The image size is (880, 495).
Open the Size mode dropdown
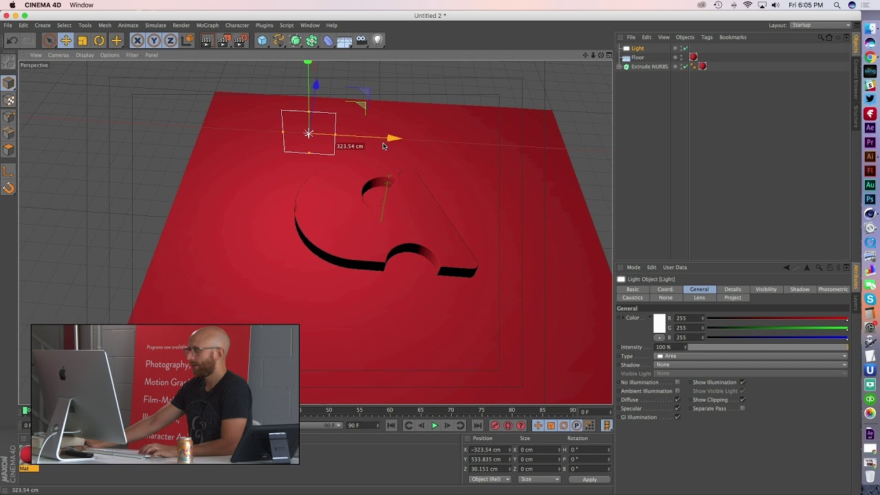coord(539,479)
